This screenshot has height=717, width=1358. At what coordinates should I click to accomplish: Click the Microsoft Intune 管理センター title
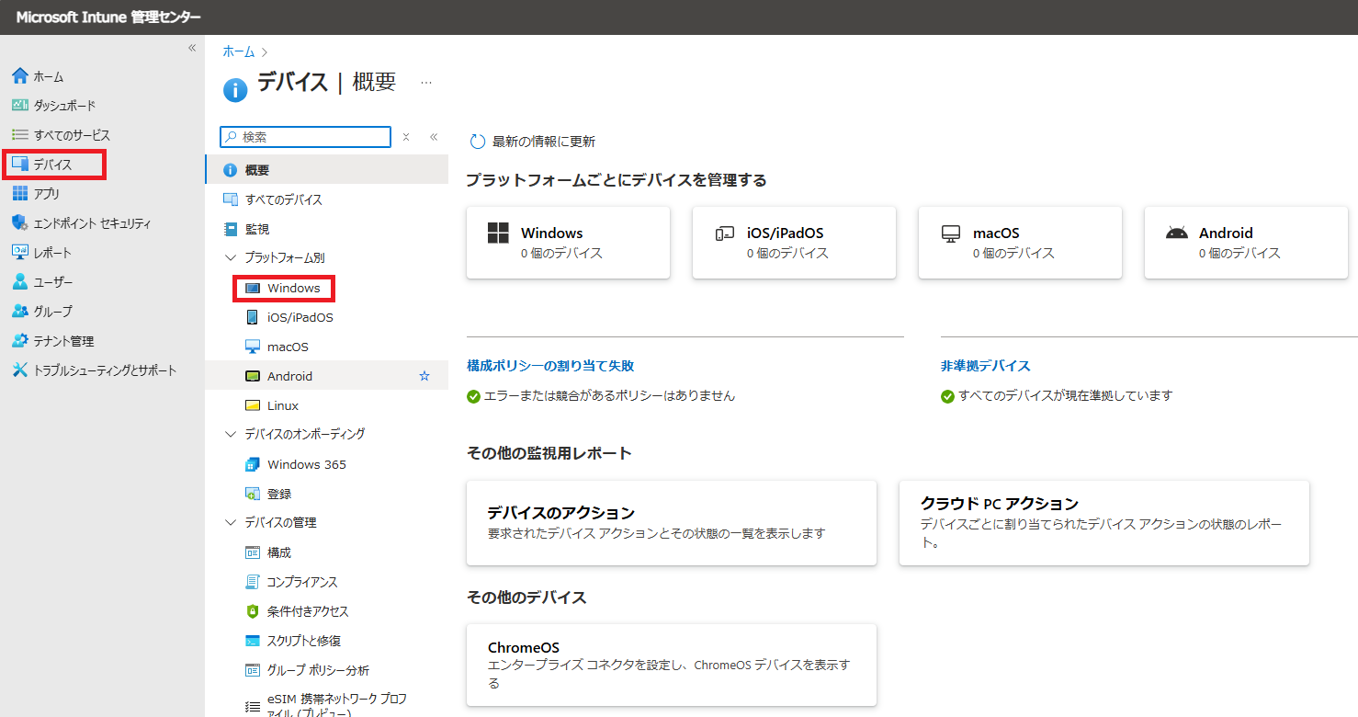tap(108, 17)
